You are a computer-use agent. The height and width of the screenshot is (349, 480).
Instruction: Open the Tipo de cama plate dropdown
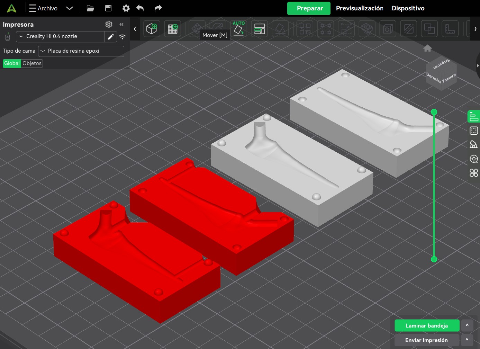(x=81, y=51)
